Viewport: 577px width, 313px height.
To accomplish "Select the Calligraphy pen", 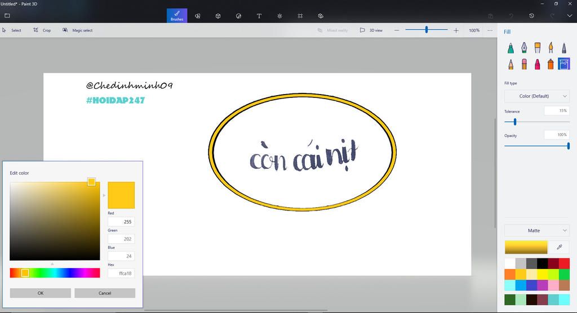I will (524, 48).
